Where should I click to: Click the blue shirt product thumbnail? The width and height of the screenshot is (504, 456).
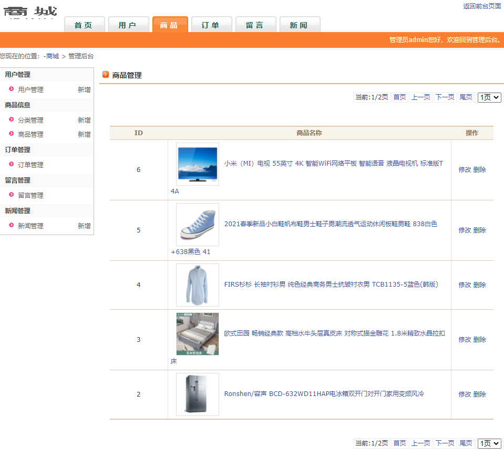198,285
